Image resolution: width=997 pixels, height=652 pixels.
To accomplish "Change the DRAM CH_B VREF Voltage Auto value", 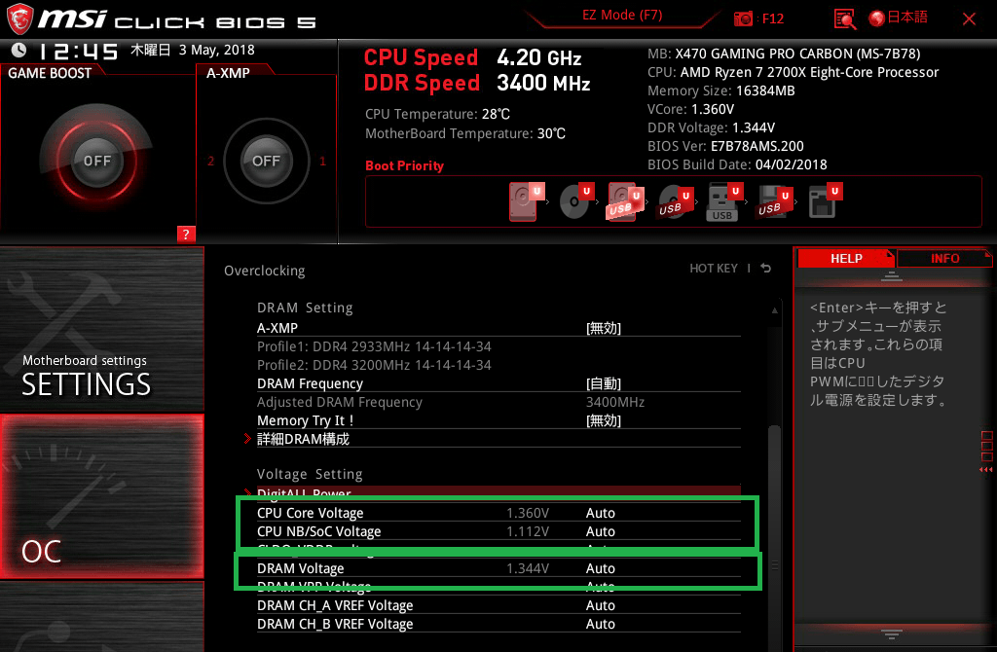I will tap(600, 624).
